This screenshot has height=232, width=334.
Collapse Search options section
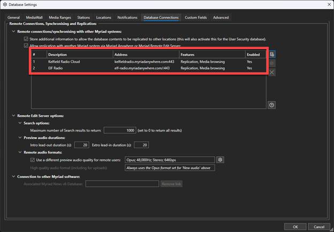point(20,123)
